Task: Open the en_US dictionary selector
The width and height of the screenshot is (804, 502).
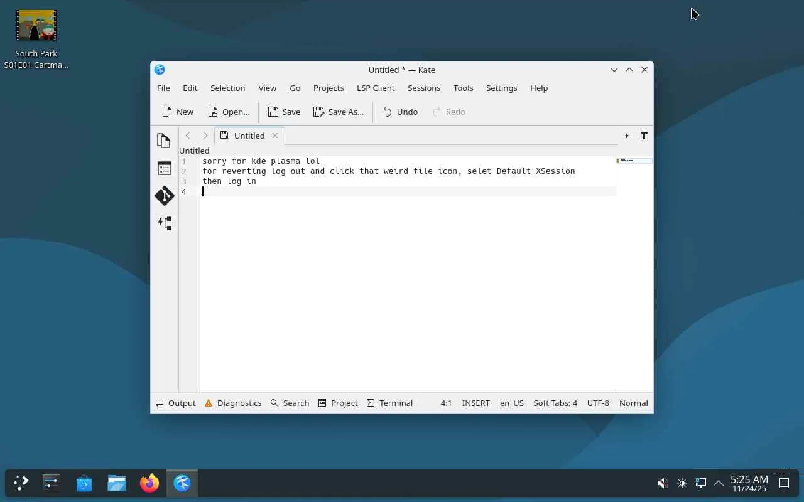Action: (x=511, y=403)
